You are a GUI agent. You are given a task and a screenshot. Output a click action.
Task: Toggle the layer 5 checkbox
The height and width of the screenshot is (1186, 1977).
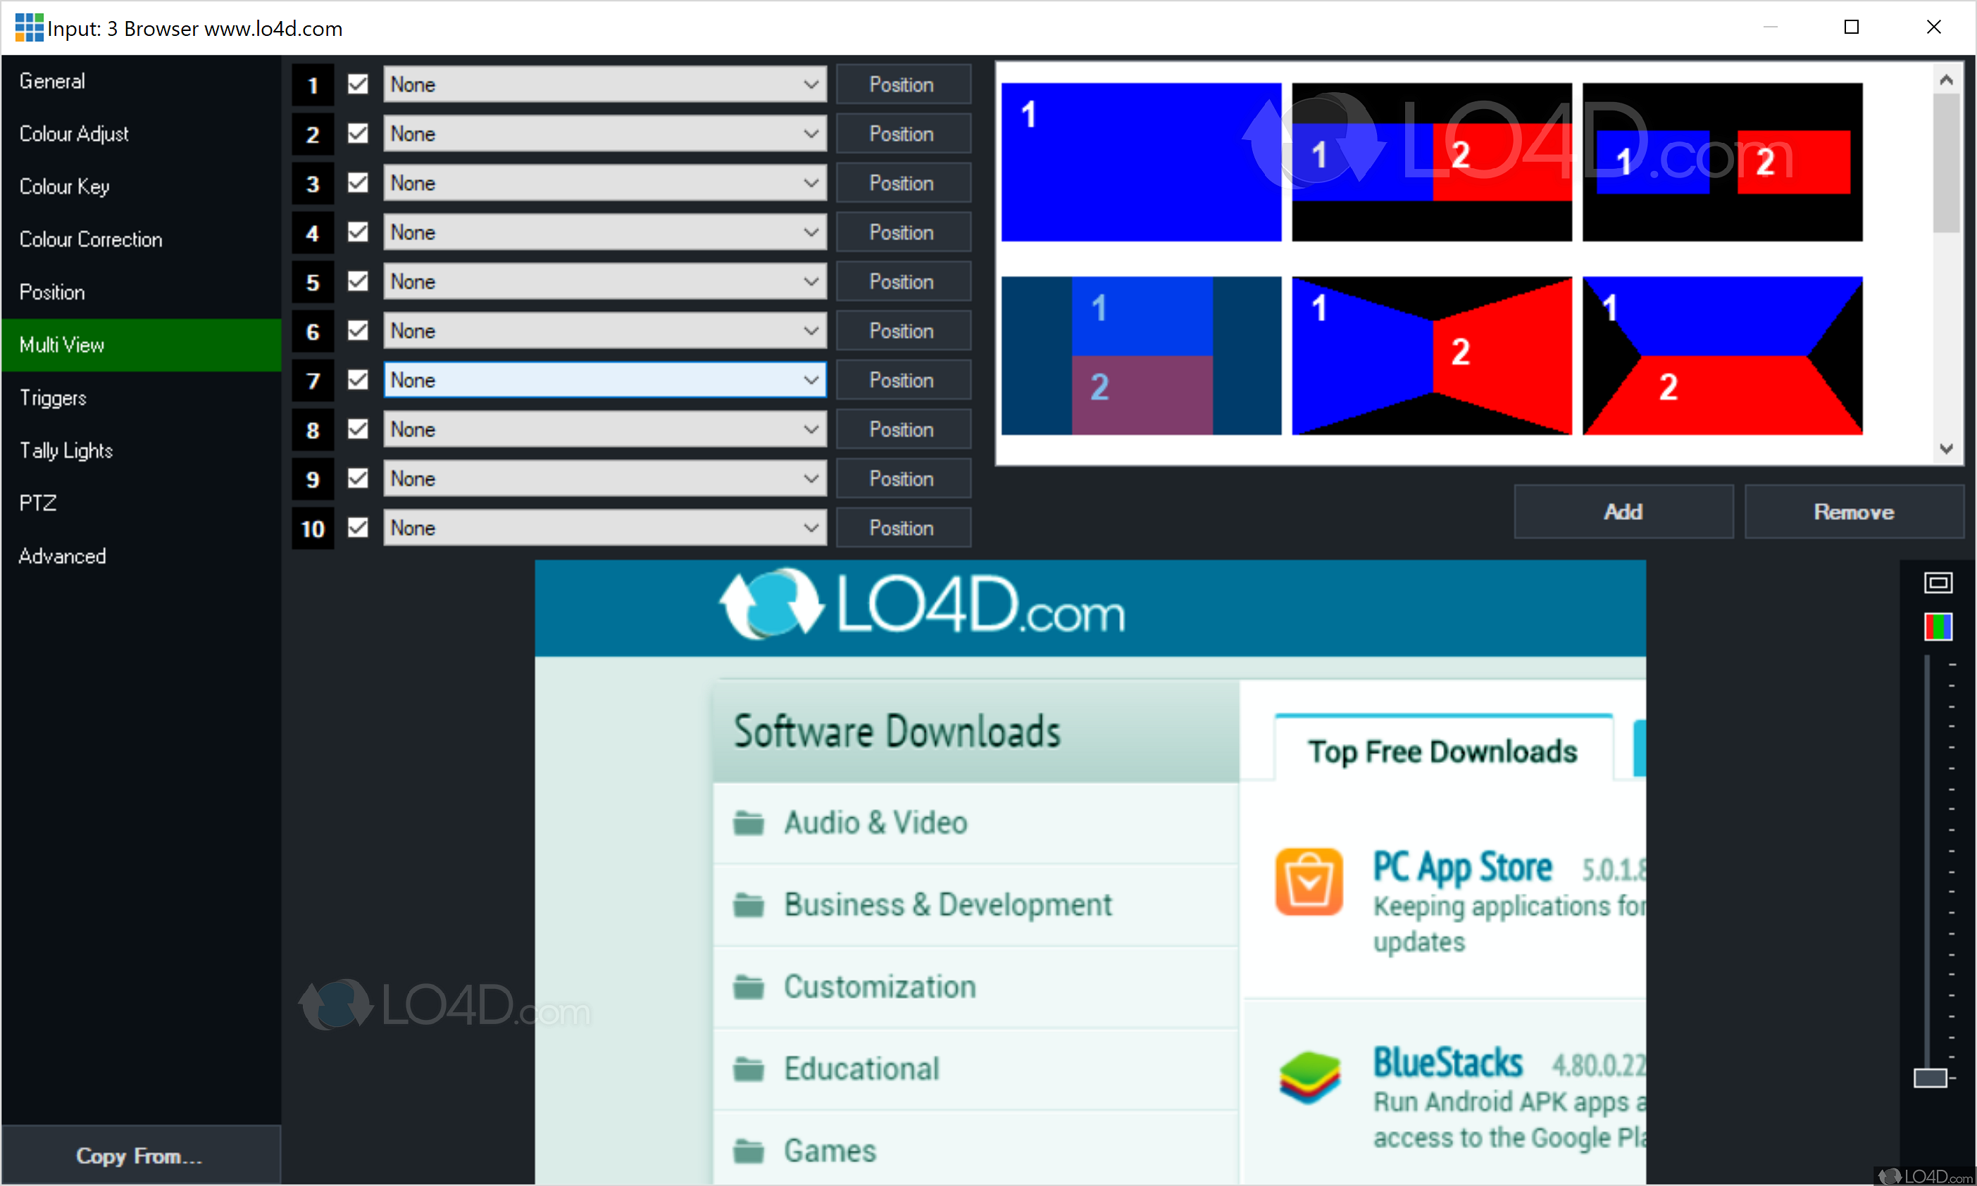point(358,282)
